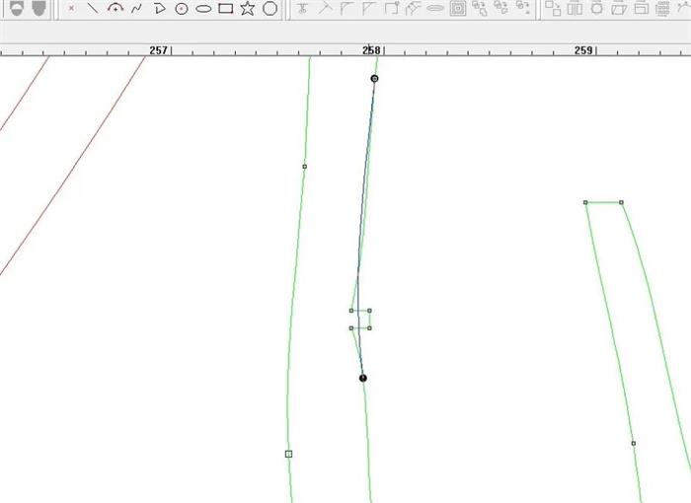Image resolution: width=691 pixels, height=503 pixels.
Task: Click the mirrored rectangles icon
Action: pos(575,8)
